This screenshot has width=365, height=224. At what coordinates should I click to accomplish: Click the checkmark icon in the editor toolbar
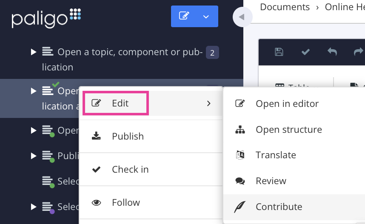[305, 52]
